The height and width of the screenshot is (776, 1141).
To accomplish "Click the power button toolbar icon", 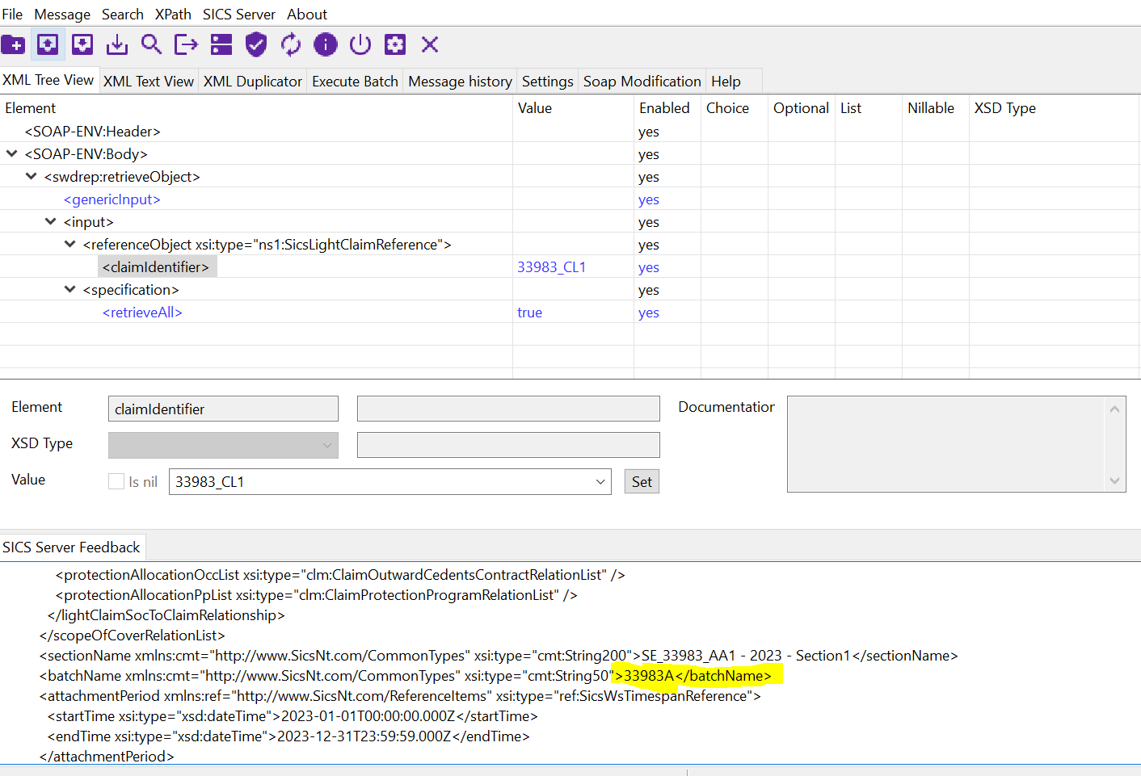I will pos(360,44).
